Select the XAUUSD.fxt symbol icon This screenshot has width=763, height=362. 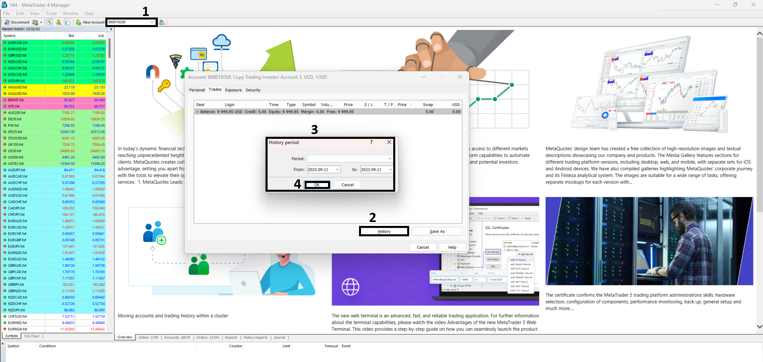(x=5, y=93)
